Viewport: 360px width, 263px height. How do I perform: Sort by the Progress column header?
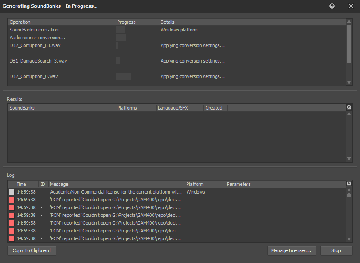point(137,22)
